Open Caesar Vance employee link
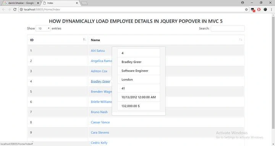 tap(100, 122)
